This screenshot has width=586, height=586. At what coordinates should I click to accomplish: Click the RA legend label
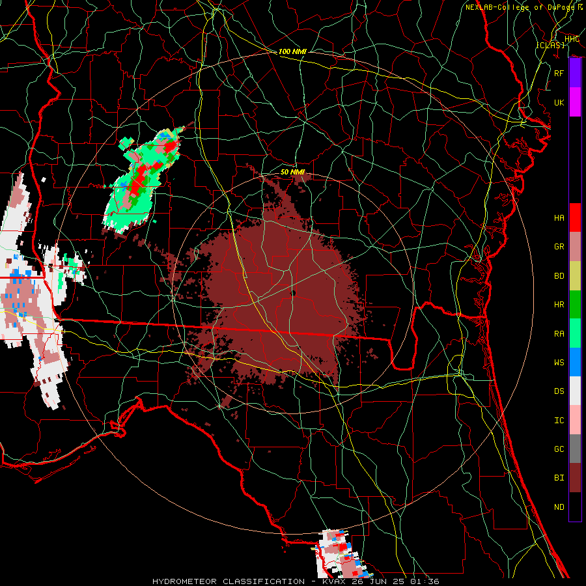pos(559,334)
